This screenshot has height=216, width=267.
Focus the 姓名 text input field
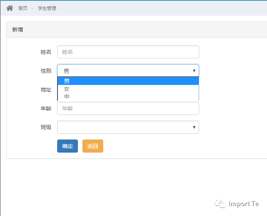(x=128, y=52)
